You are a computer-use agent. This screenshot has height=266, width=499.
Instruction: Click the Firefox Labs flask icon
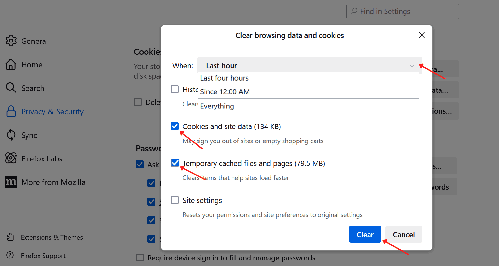pyautogui.click(x=11, y=158)
